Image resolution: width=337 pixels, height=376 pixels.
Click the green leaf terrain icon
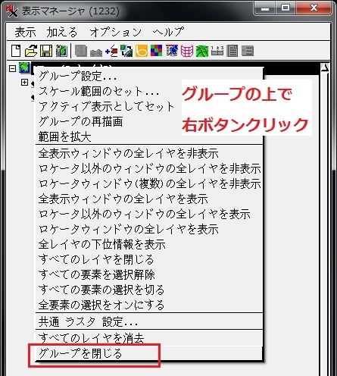click(x=202, y=51)
